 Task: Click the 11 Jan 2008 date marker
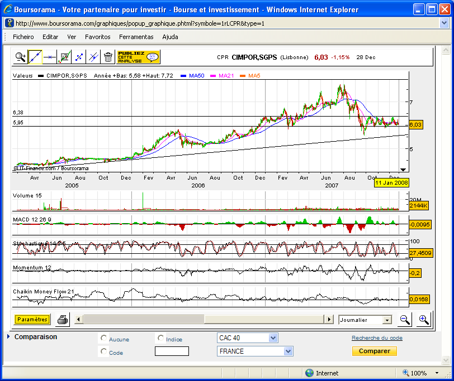click(391, 182)
